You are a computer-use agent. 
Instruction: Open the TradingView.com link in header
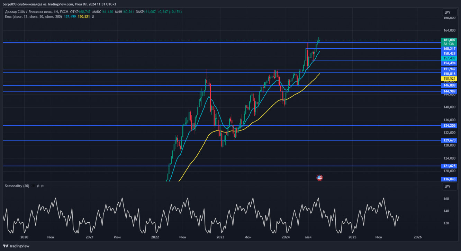(x=60, y=4)
